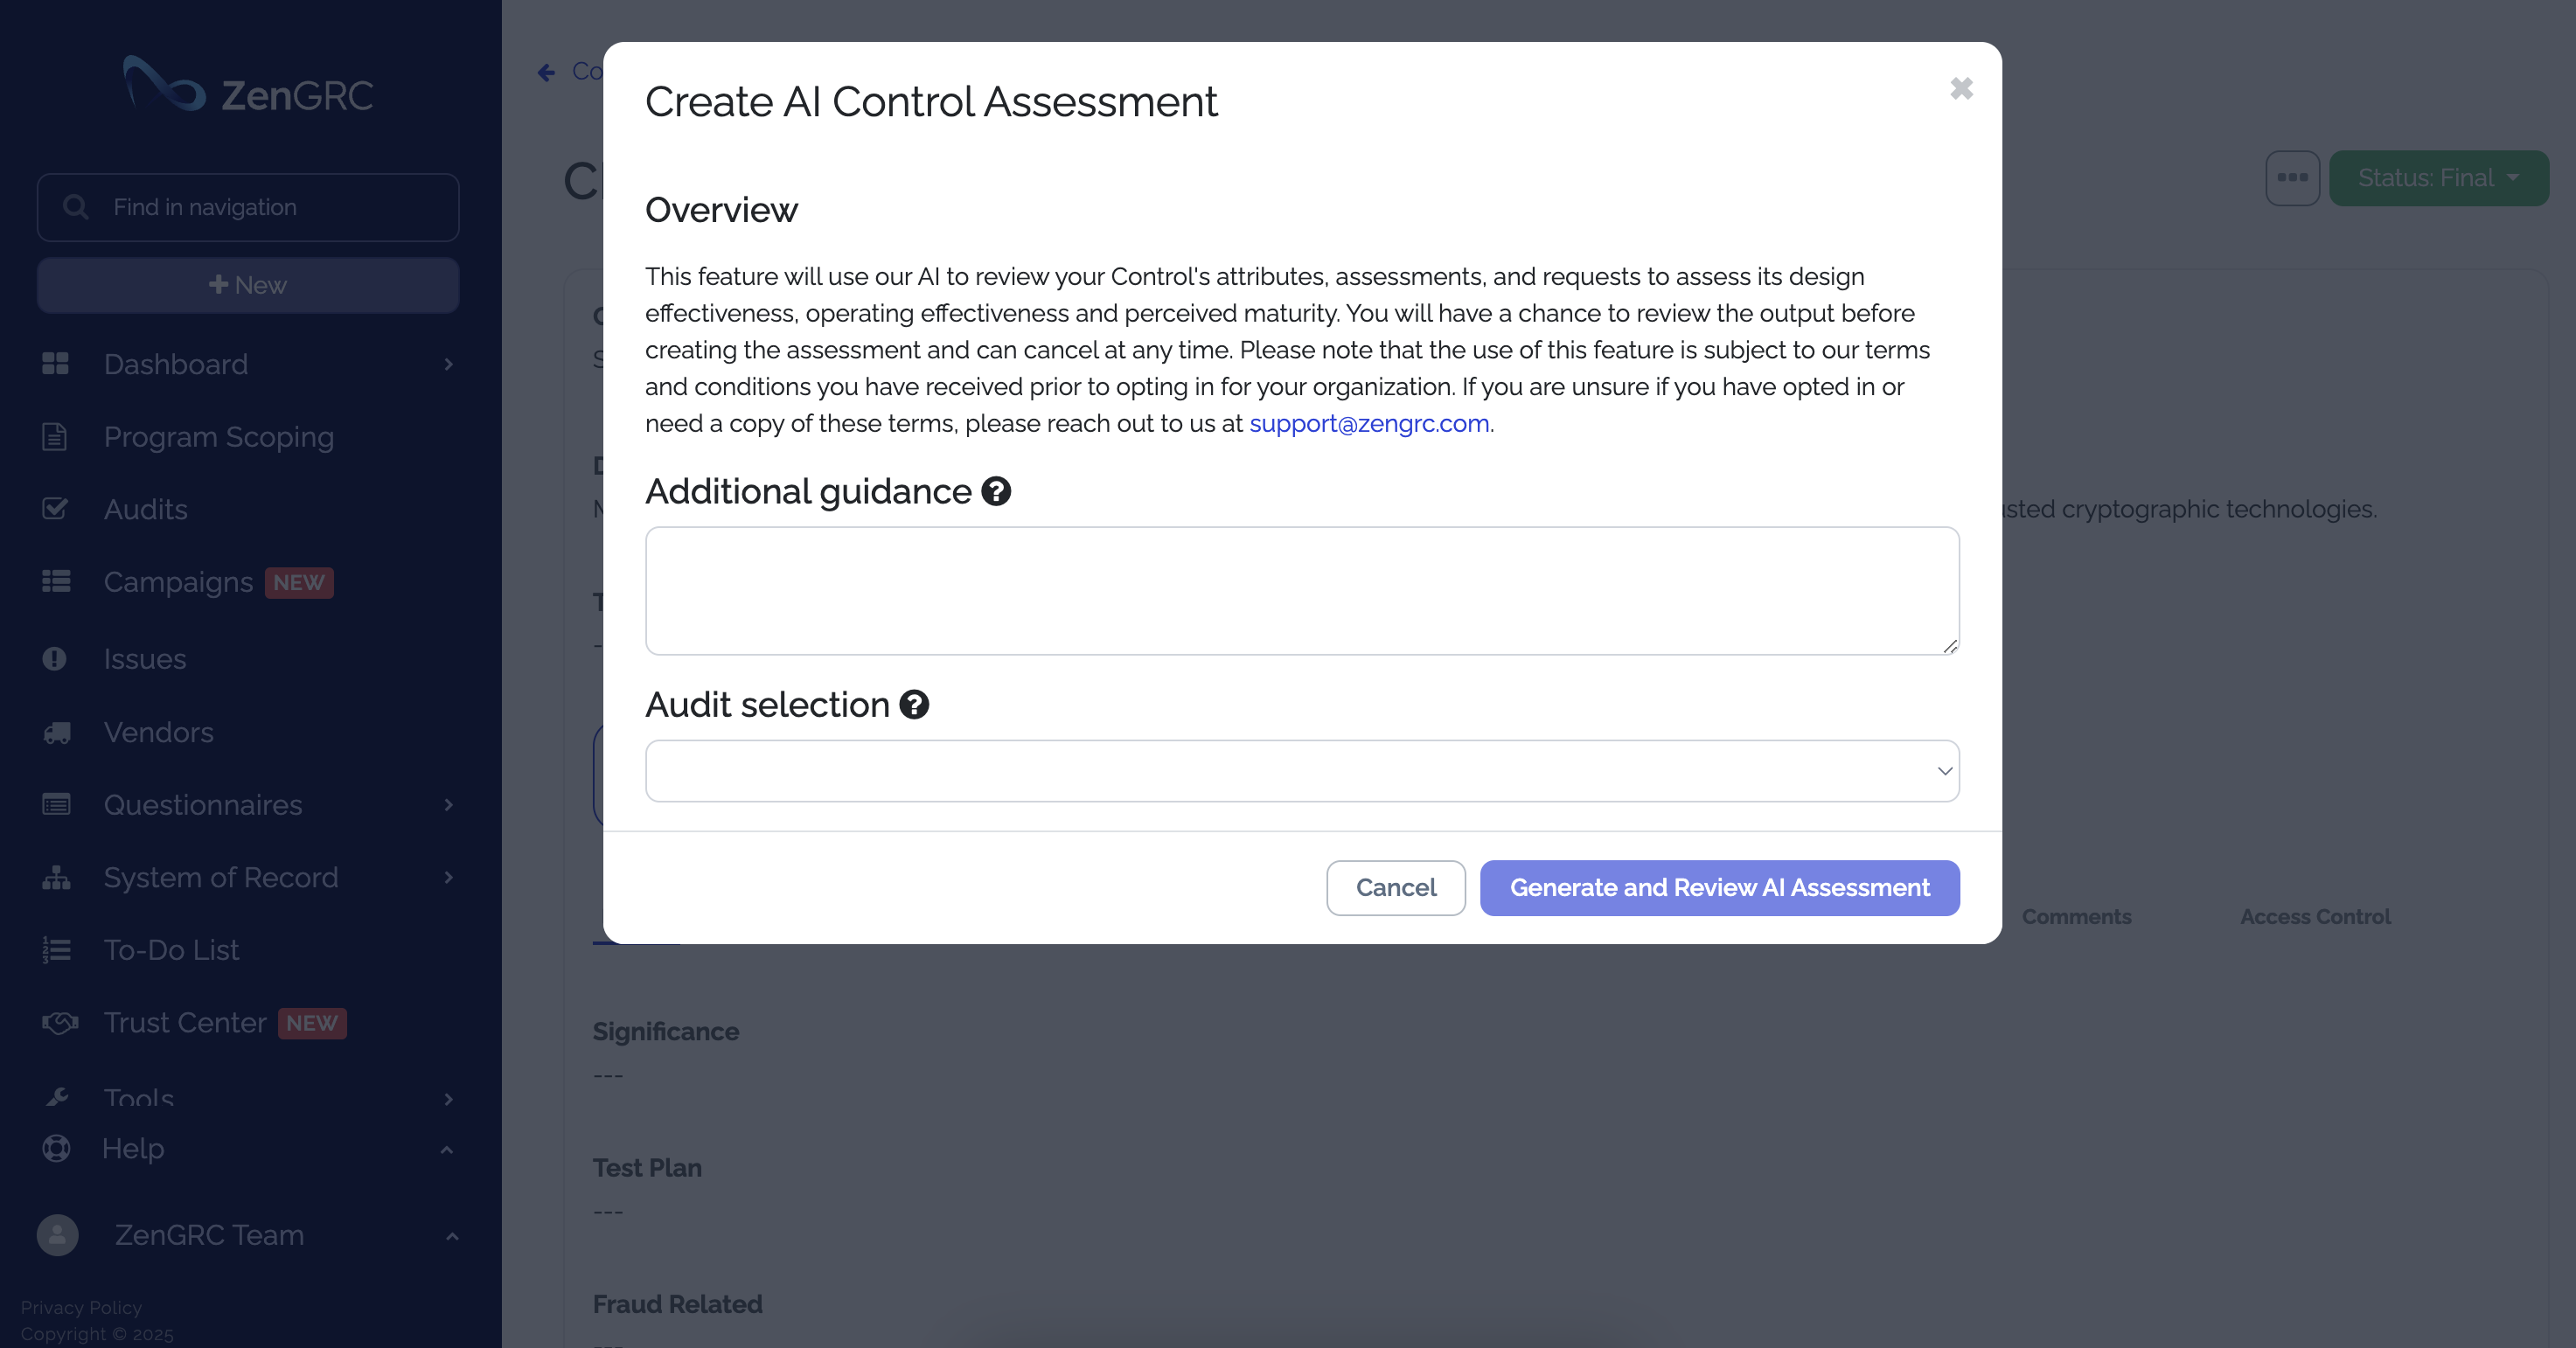Click the Audits checkmark icon
This screenshot has width=2576, height=1348.
(x=56, y=509)
